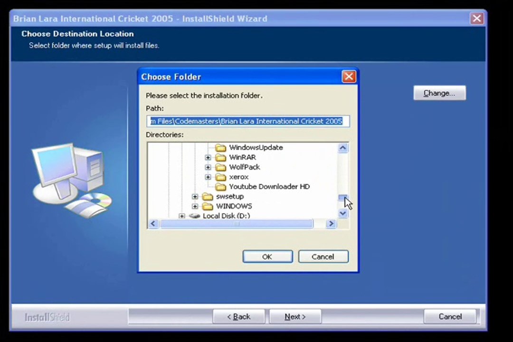
Task: Click the Local Disk (D:) drive icon
Action: pos(194,216)
